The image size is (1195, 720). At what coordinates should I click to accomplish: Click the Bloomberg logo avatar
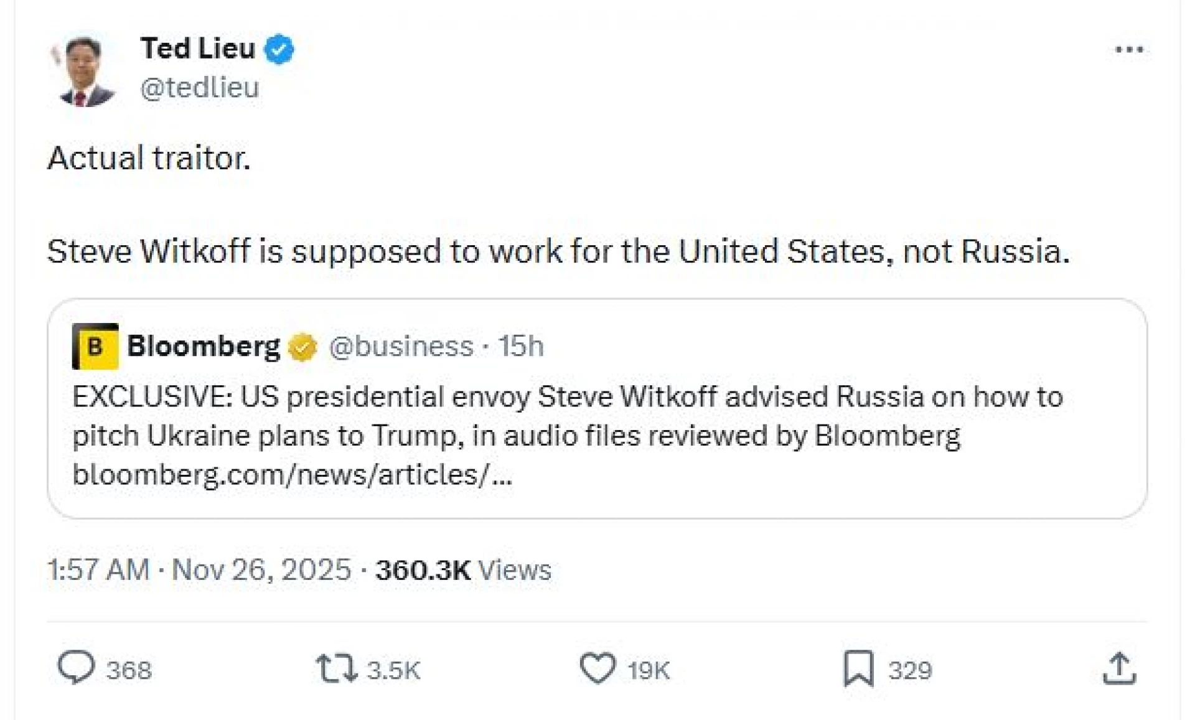tap(95, 347)
